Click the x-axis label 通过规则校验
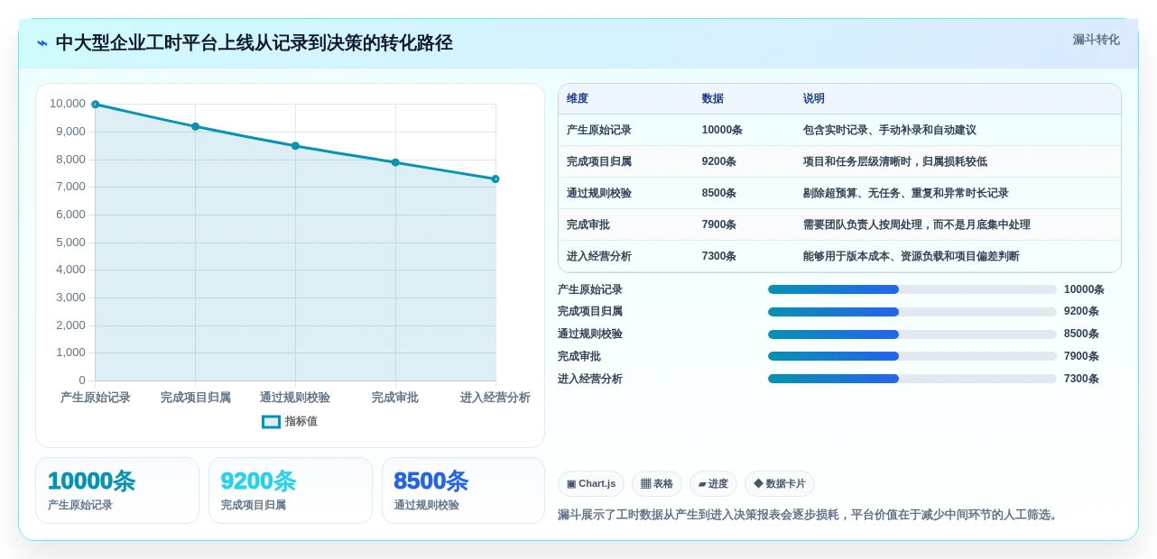 pos(295,398)
